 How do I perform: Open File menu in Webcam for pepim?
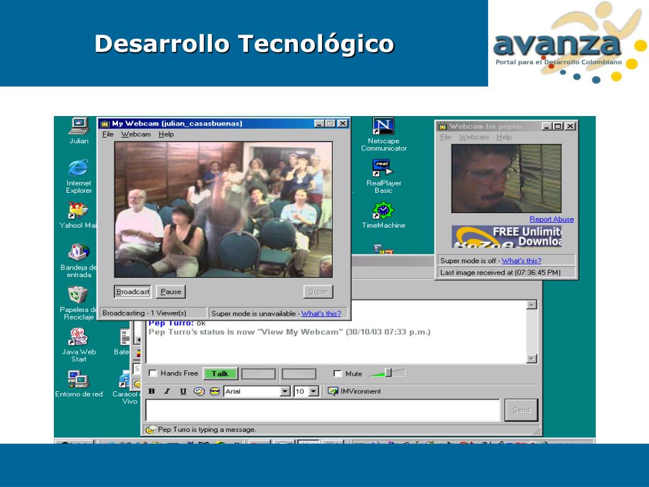[x=446, y=137]
